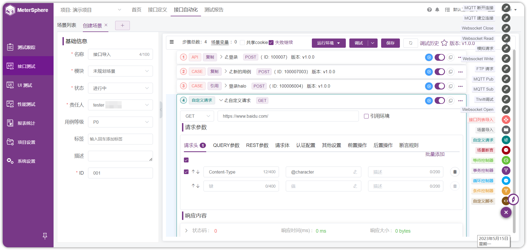This screenshot has height=250, width=527.
Task: Click the 自定义请求 teal round icon
Action: click(x=506, y=140)
